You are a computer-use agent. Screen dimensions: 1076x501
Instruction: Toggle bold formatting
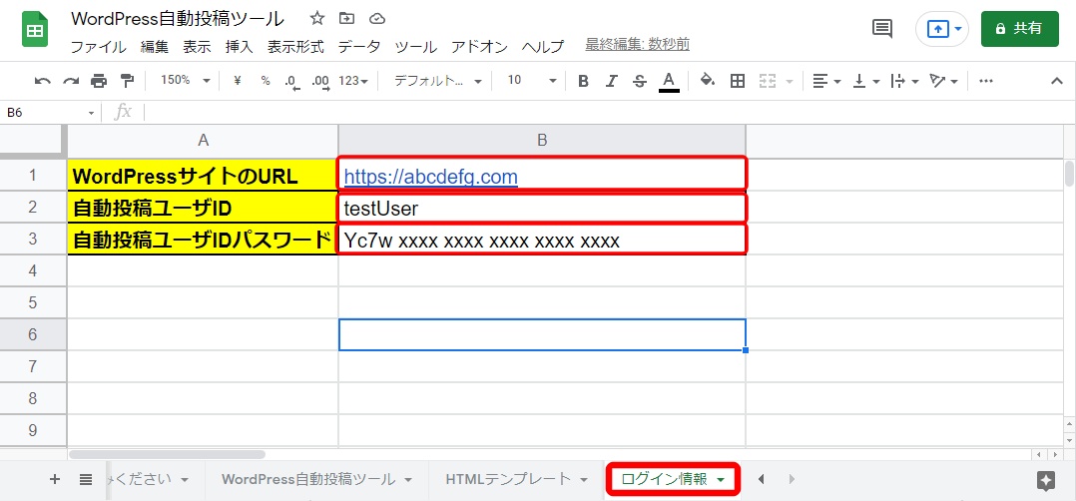(583, 81)
